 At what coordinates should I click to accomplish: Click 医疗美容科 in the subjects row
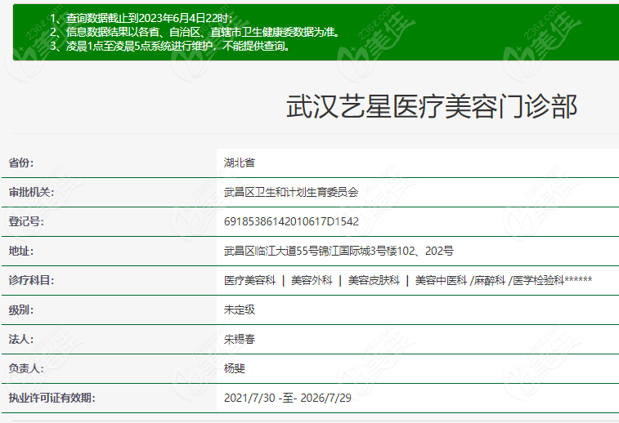249,280
